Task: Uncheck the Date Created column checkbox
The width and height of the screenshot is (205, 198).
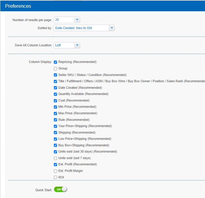Action: pos(55,88)
